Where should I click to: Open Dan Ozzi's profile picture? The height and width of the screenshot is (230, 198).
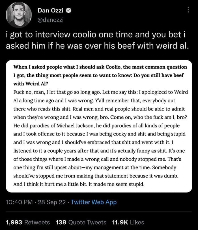point(19,15)
